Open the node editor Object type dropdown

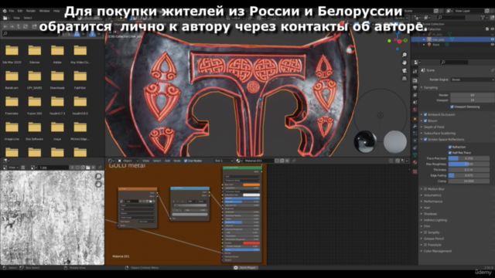pyautogui.click(x=128, y=161)
